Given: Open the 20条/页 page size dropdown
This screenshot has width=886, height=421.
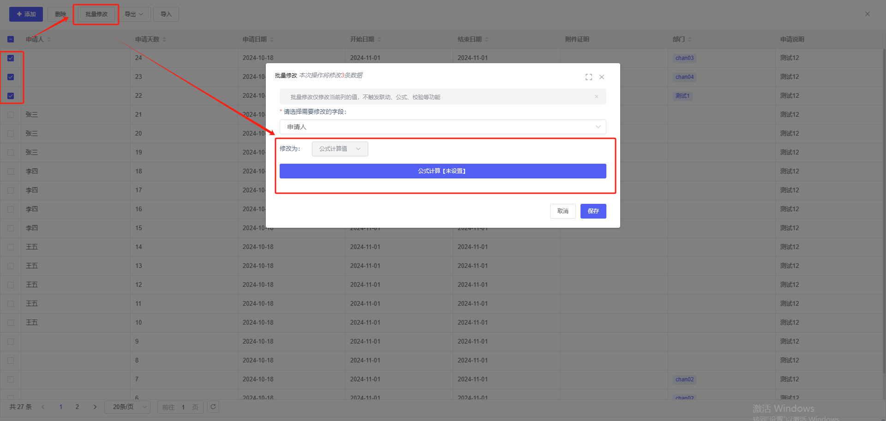Looking at the screenshot, I should (x=127, y=407).
